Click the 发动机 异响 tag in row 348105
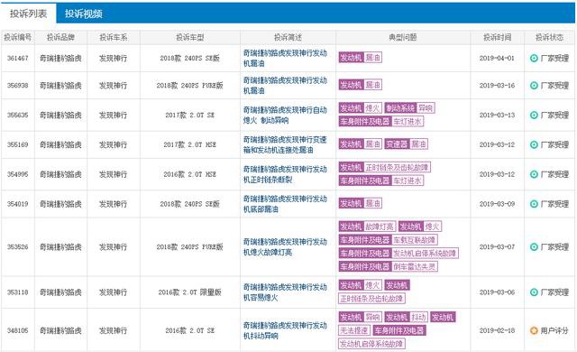The image size is (577, 352). 361,317
